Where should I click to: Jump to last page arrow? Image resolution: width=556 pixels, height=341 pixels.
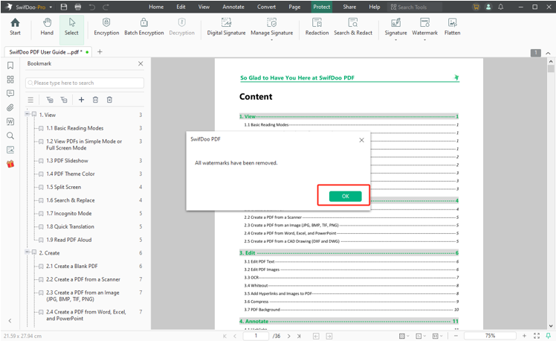click(299, 336)
